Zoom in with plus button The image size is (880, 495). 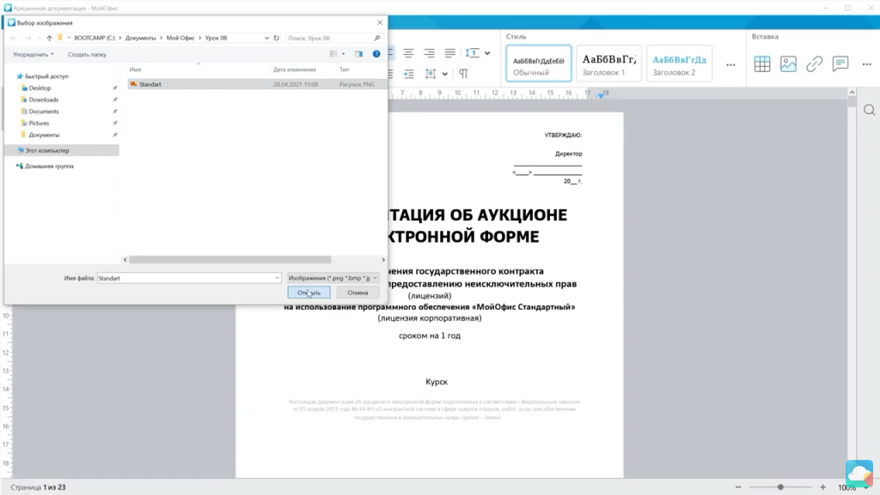coord(822,487)
